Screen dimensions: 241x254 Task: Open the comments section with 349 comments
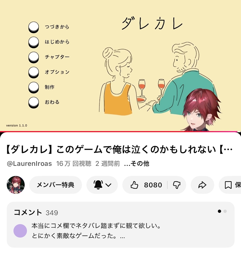pyautogui.click(x=120, y=225)
